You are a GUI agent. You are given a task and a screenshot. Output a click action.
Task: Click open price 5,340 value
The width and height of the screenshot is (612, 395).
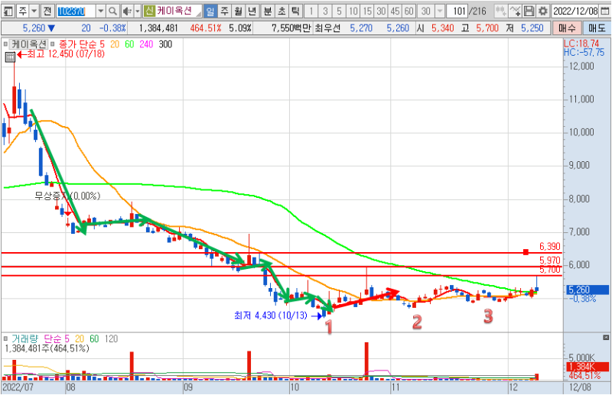[443, 28]
